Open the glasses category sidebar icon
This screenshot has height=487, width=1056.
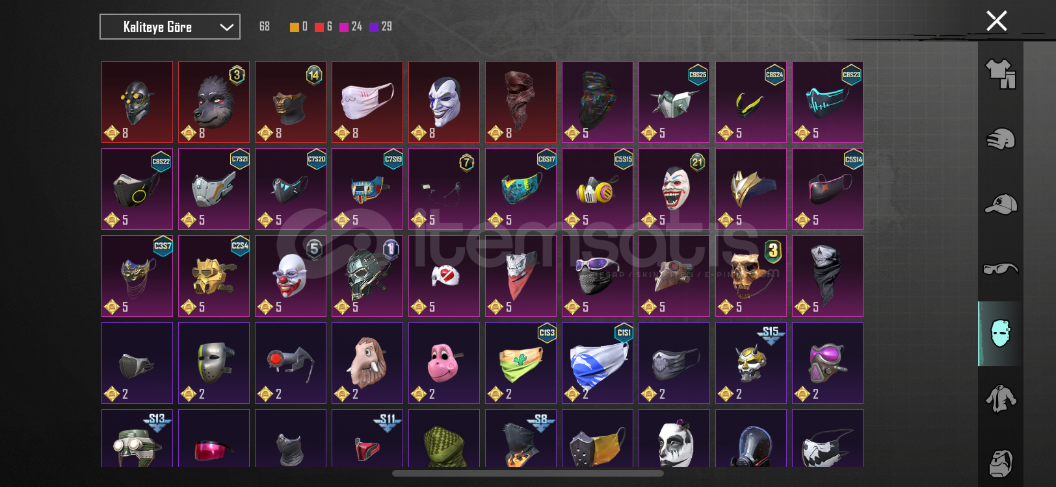point(1000,268)
